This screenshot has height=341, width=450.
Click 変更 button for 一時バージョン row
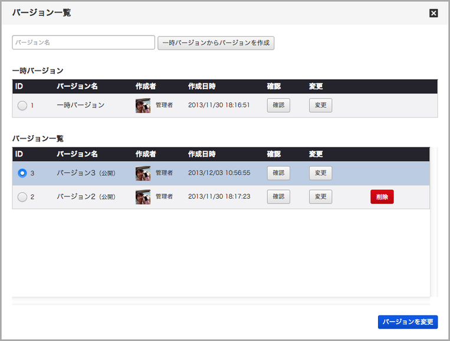tap(320, 106)
